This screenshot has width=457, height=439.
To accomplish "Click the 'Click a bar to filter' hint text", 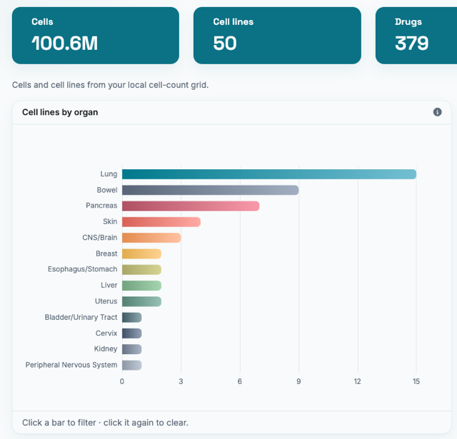I will (x=105, y=423).
